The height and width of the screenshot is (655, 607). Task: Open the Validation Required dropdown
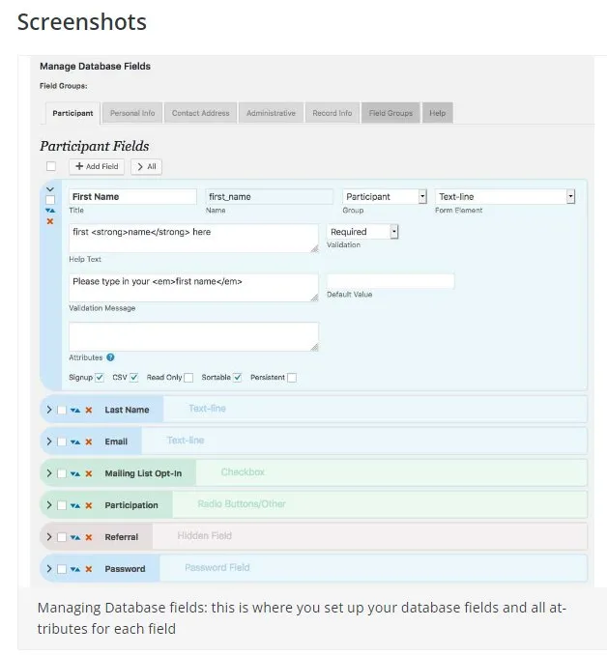tap(362, 232)
